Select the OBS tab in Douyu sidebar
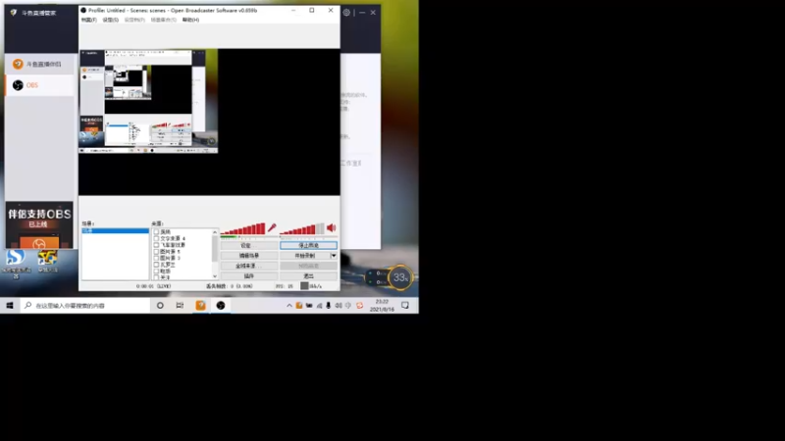Image resolution: width=785 pixels, height=441 pixels. pyautogui.click(x=39, y=85)
